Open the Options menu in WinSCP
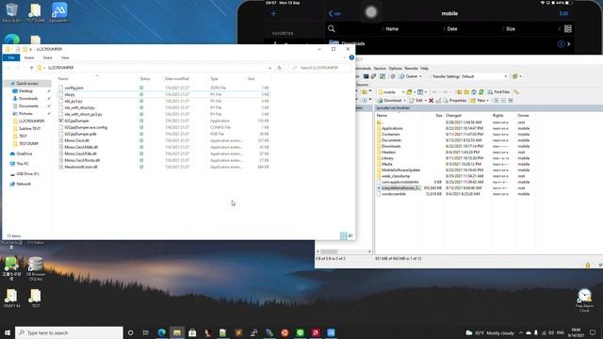 click(395, 69)
